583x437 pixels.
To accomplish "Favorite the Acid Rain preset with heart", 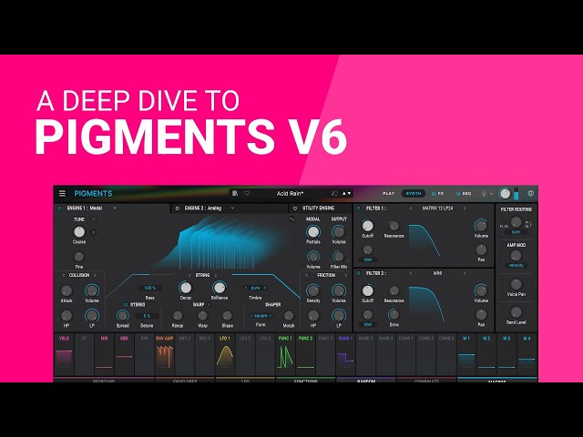I will point(247,193).
